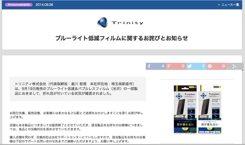This screenshot has width=245, height=145.
Task: Click the small arrow beside ニュース一覧
Action: coord(219,5)
